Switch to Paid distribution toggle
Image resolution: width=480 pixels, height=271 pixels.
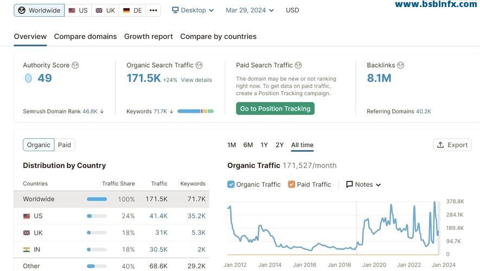click(64, 145)
